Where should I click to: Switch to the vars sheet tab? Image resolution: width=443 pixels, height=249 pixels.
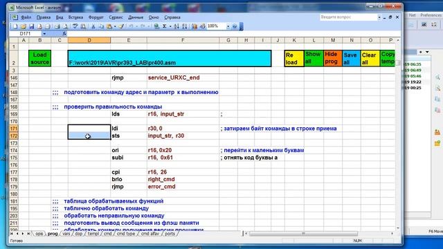(66, 234)
